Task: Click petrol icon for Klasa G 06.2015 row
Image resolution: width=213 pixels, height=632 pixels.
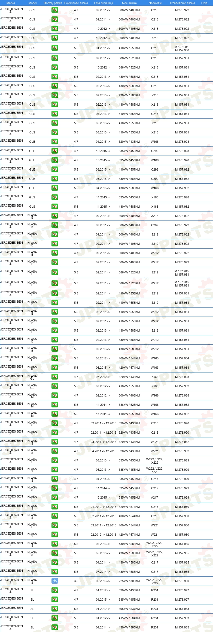Action: pyautogui.click(x=54, y=368)
